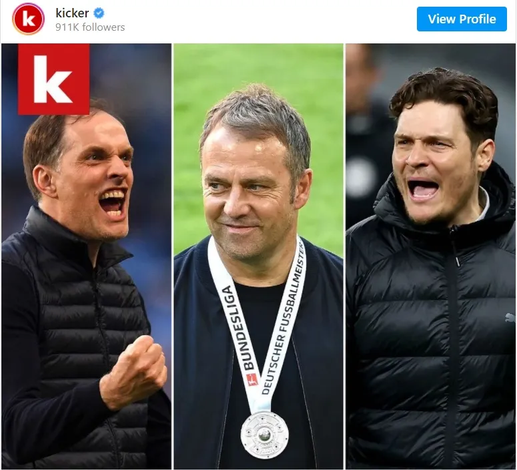The height and width of the screenshot is (470, 517).
Task: Open the kicker username link
Action: coord(73,13)
